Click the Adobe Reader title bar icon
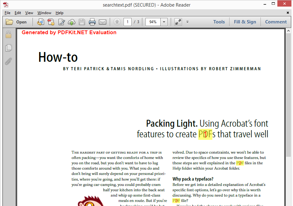 (x=6, y=5)
